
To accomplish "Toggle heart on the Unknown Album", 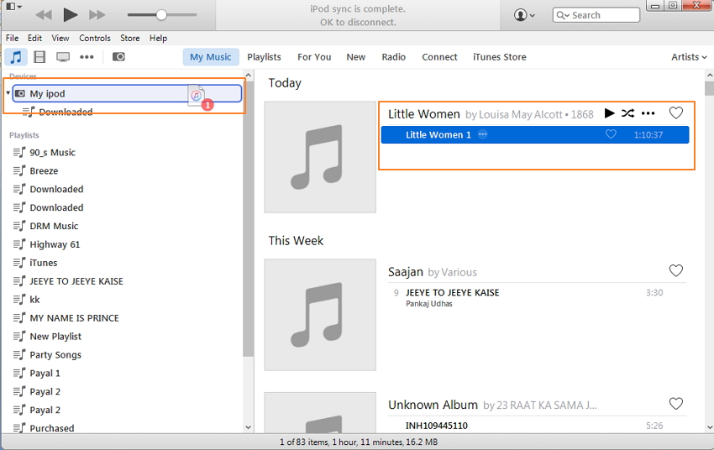I will [675, 404].
